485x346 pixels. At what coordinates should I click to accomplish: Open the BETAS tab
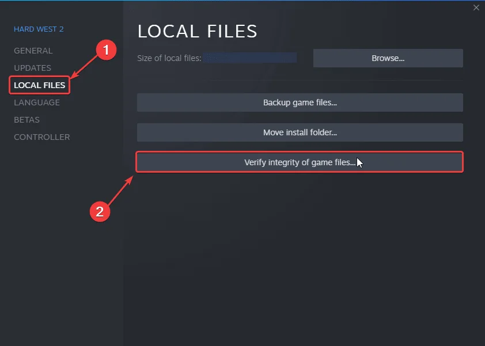point(26,120)
